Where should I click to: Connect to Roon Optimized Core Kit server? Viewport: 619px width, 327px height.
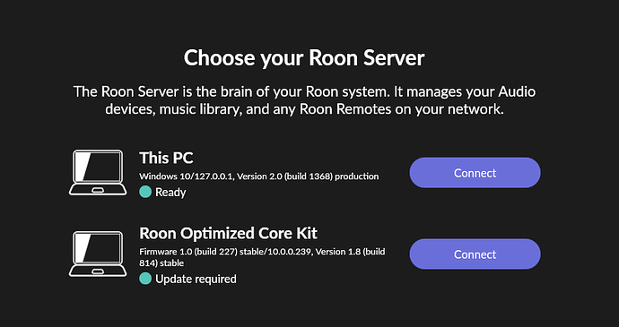pos(475,254)
